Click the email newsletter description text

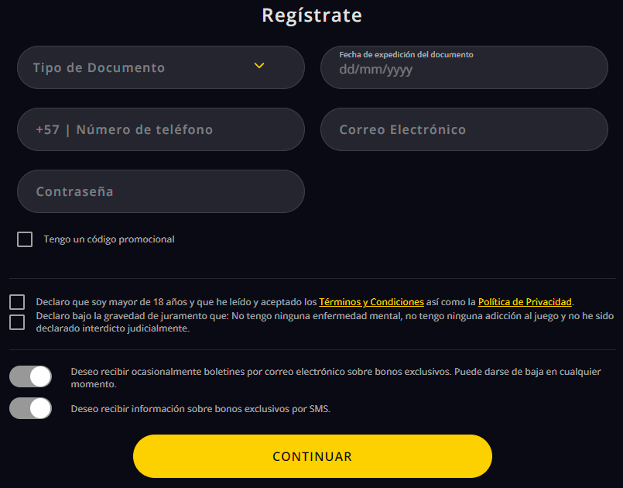[335, 372]
